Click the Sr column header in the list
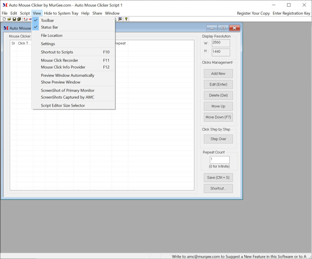Image resolution: width=312 pixels, height=259 pixels. pos(13,43)
